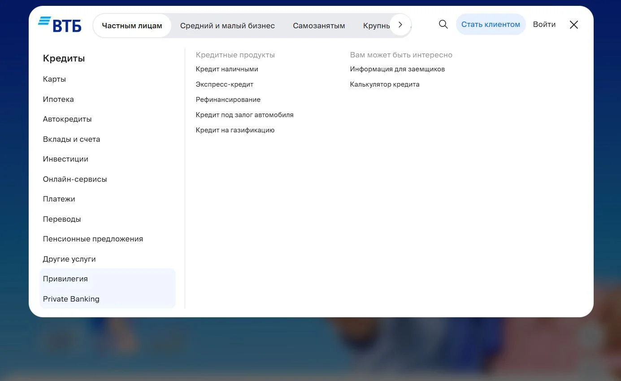The width and height of the screenshot is (621, 381).
Task: Select the Частным лицам tab
Action: (132, 26)
